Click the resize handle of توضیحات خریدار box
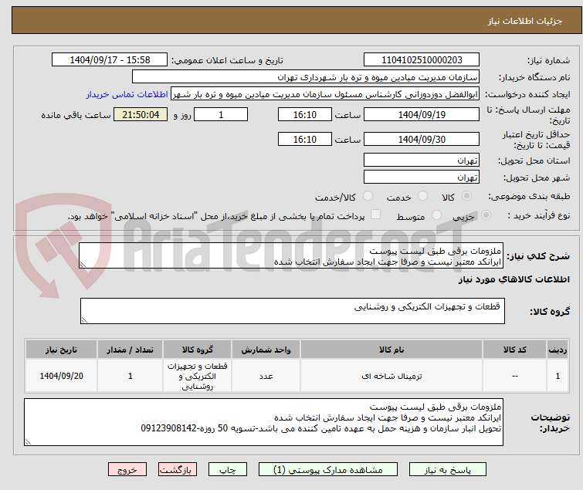583x490 pixels. point(29,441)
